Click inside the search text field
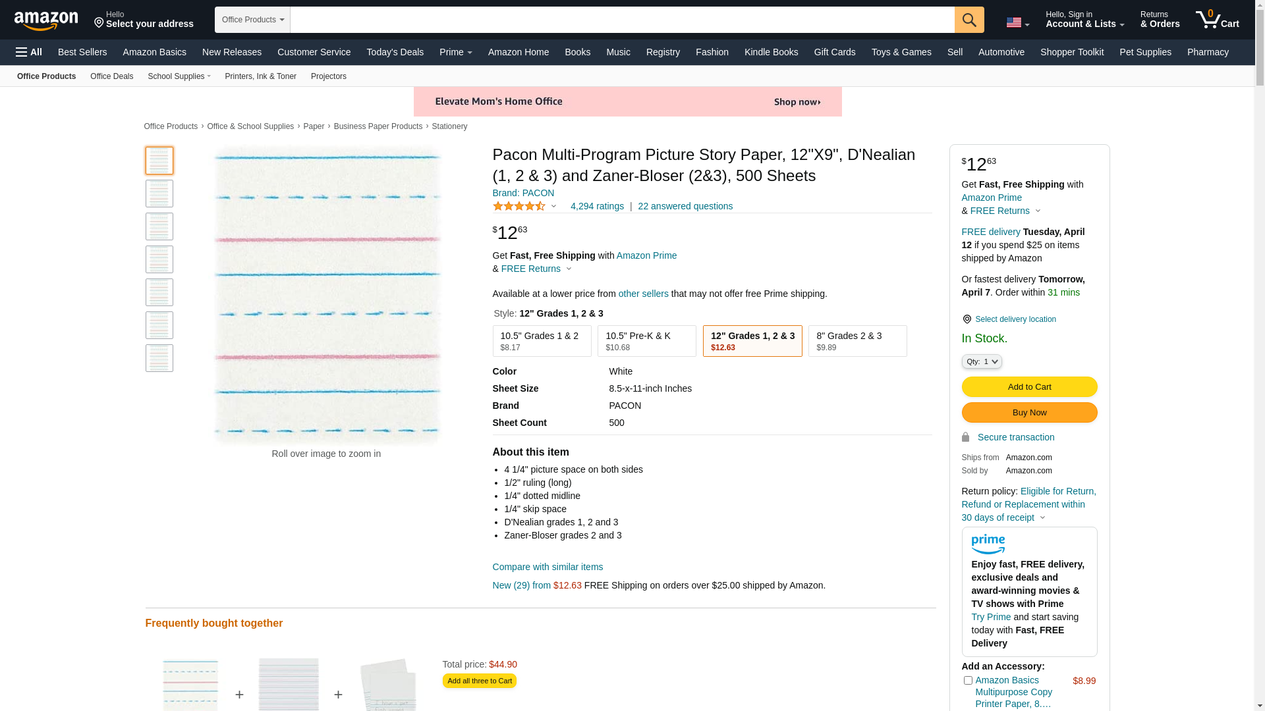 (x=621, y=20)
